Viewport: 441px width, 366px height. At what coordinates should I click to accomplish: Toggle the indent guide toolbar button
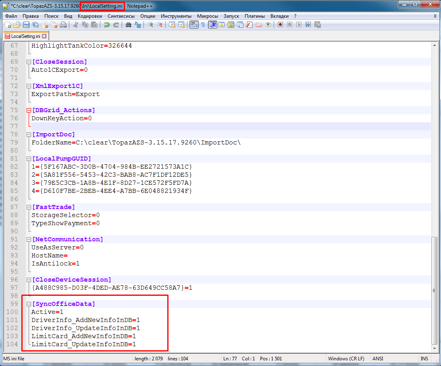point(212,25)
